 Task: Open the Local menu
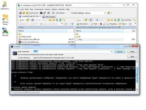click(21, 9)
